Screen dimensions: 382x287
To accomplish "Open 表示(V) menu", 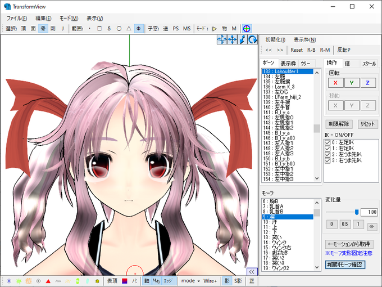I will tap(95, 19).
